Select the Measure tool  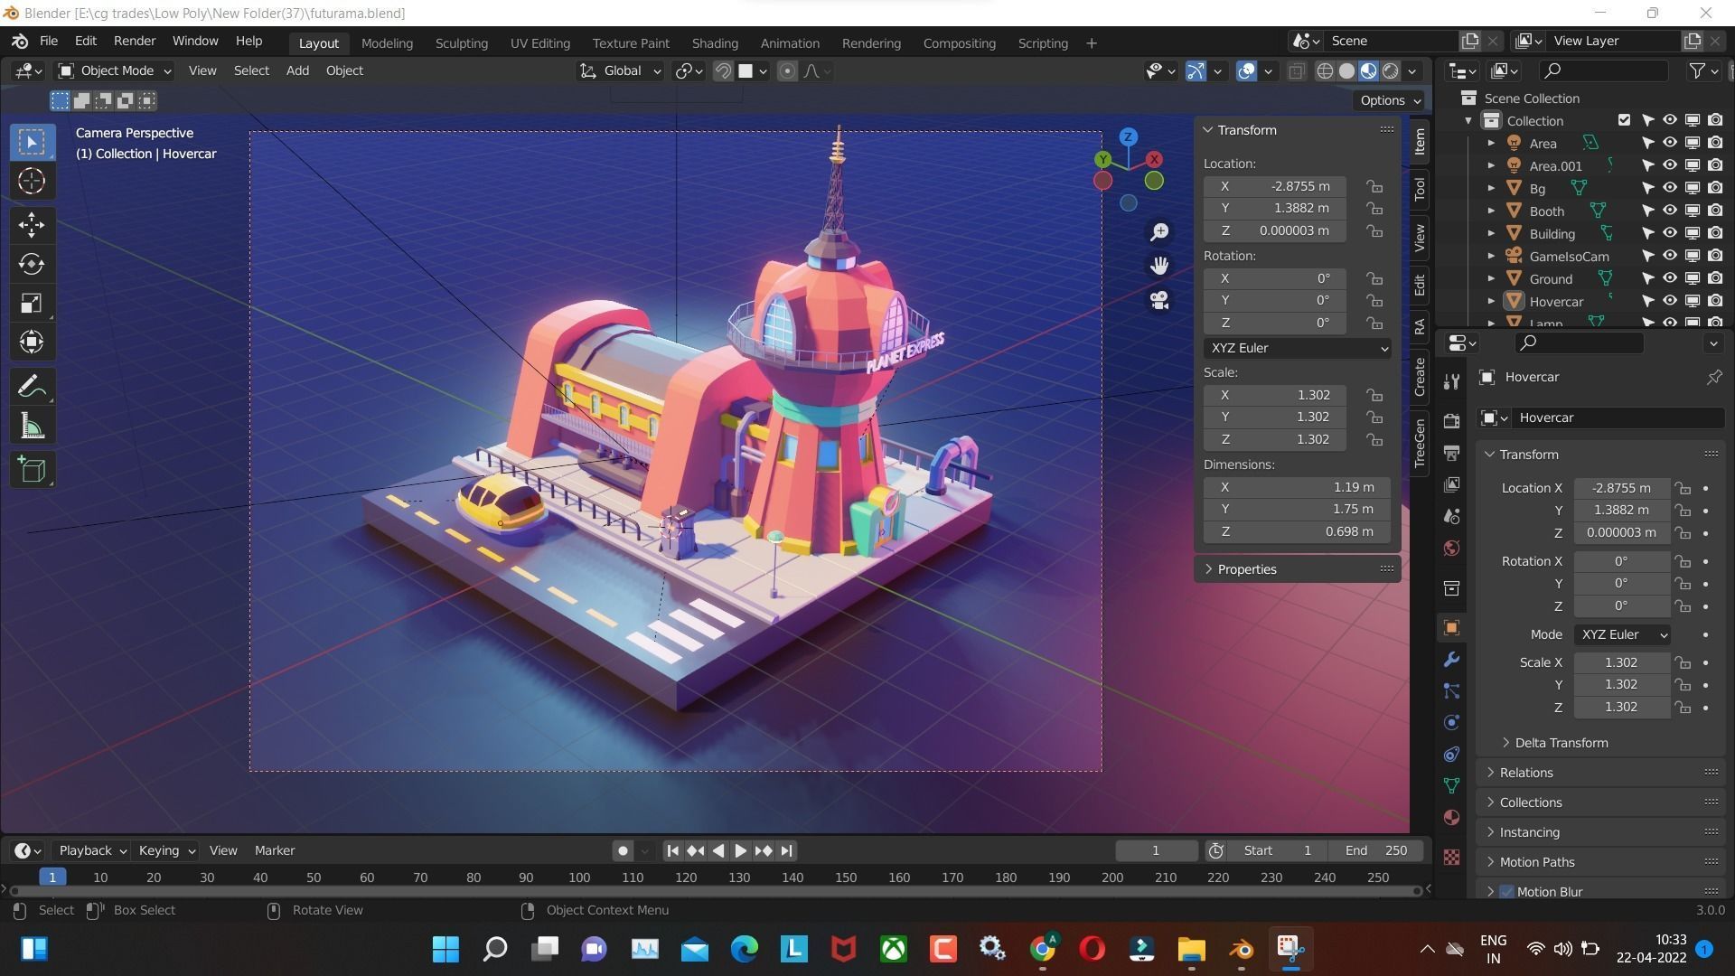tap(32, 427)
